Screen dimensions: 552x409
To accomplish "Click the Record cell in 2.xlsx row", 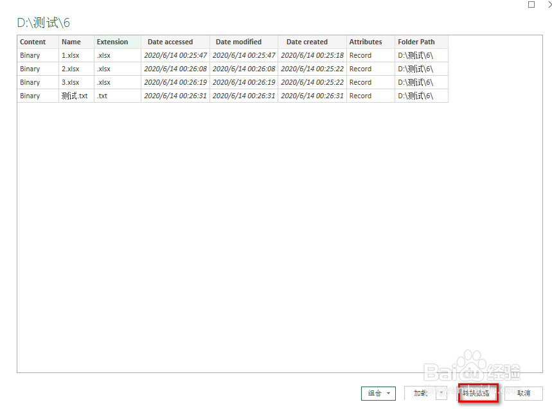I will pyautogui.click(x=371, y=69).
